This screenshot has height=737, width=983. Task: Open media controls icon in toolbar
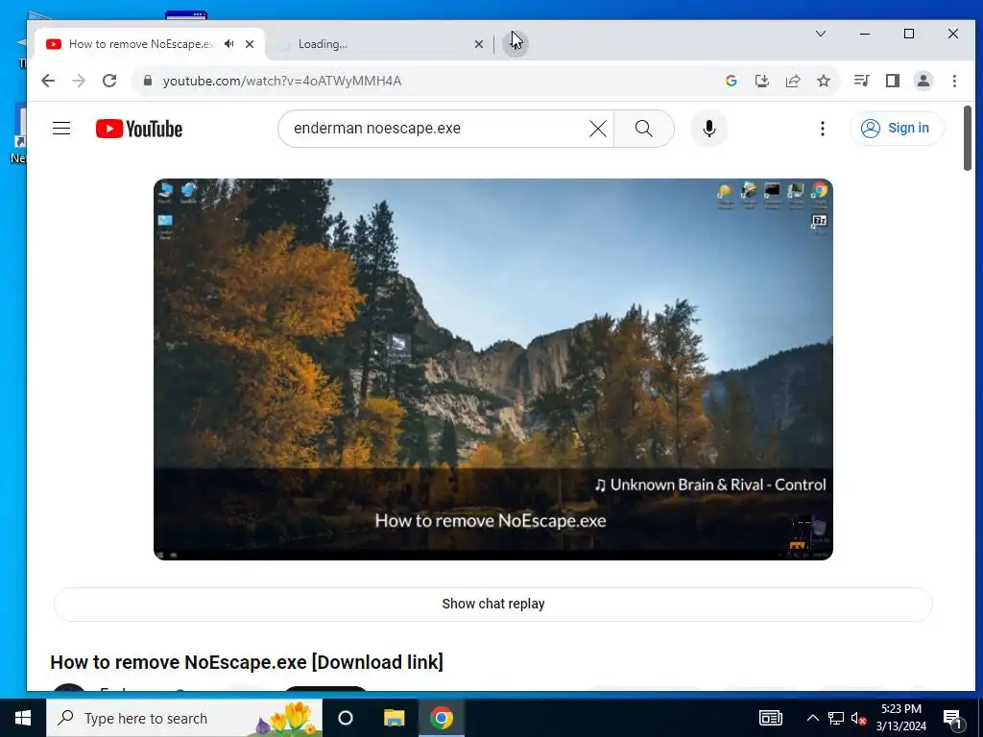[861, 81]
